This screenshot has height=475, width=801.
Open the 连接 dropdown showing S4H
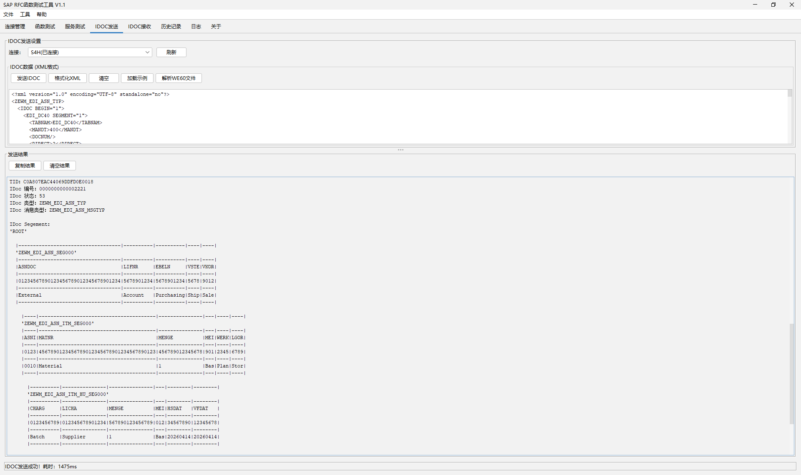point(90,52)
